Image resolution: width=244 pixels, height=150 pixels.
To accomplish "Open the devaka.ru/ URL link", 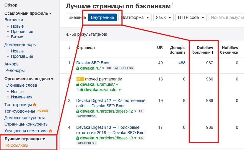I will pos(90,68).
